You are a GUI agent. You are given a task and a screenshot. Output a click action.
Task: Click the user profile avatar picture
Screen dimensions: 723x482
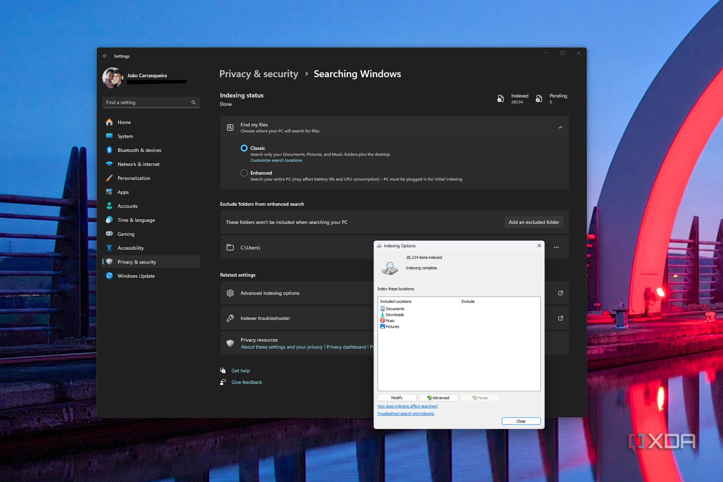[x=113, y=78]
